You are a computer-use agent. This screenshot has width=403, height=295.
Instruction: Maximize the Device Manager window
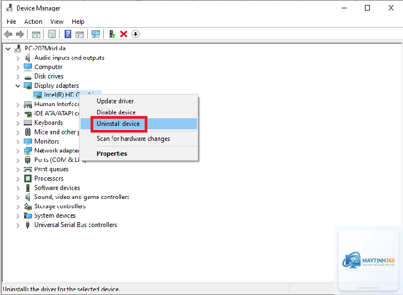368,8
